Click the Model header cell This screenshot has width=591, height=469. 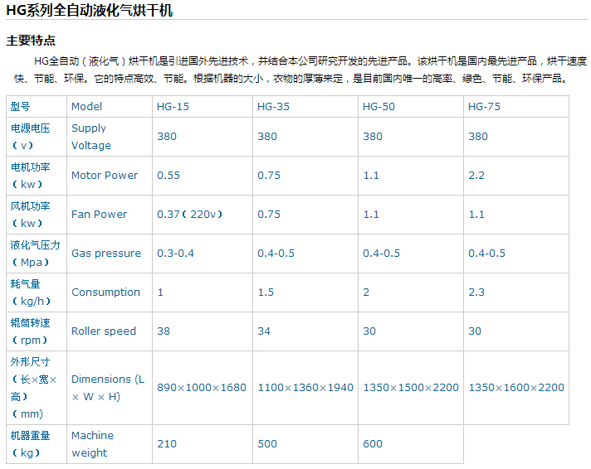click(87, 107)
